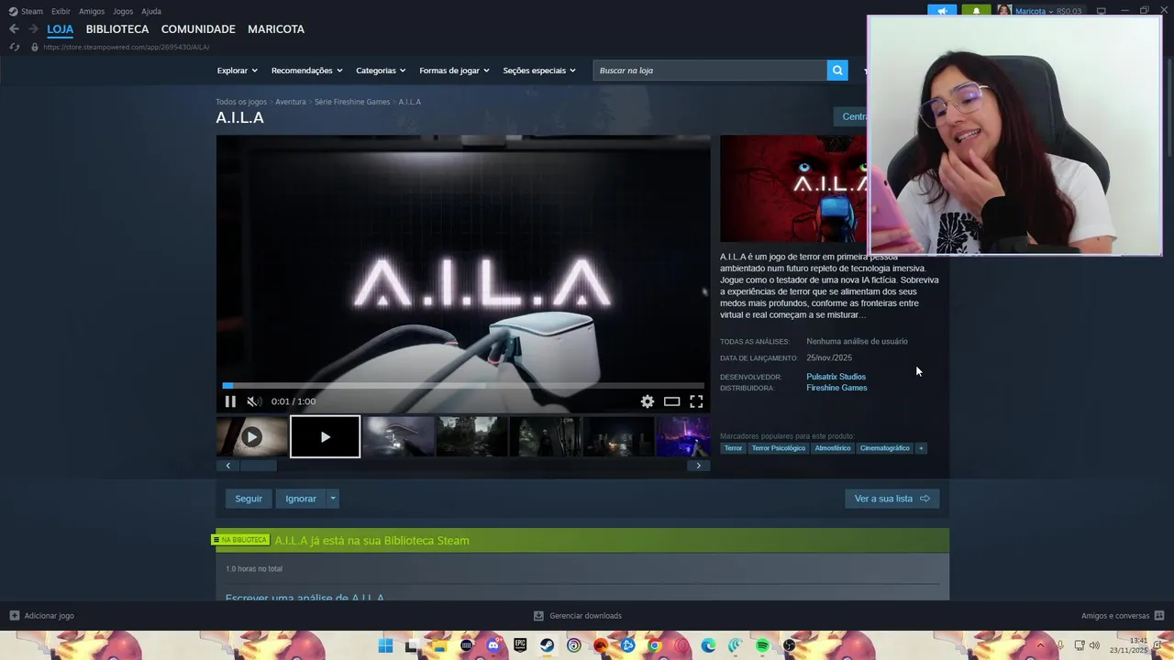Select the highlighted second video thumbnail
Image resolution: width=1174 pixels, height=660 pixels.
[326, 437]
